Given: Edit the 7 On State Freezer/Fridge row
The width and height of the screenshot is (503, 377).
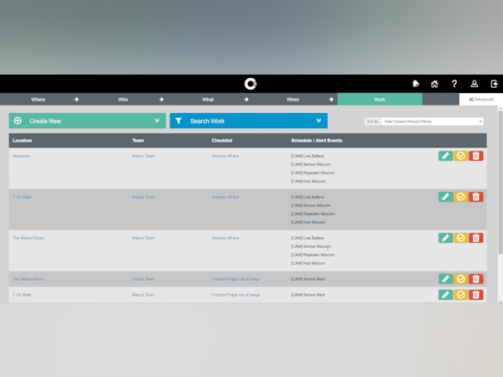Looking at the screenshot, I should (446, 295).
